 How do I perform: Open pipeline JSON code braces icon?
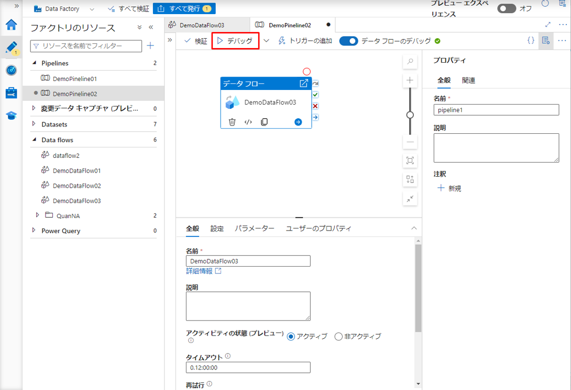coord(531,40)
